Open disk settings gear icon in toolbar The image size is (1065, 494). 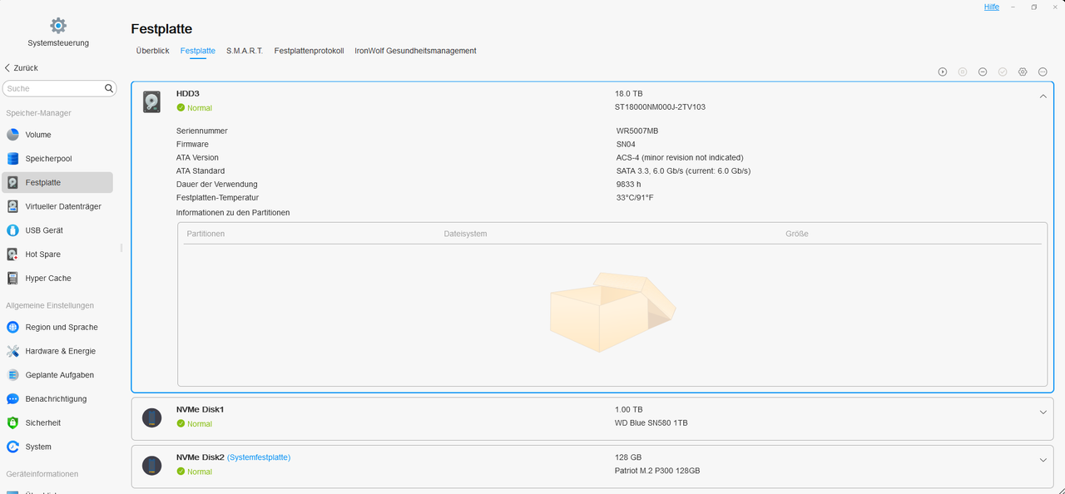tap(1023, 72)
